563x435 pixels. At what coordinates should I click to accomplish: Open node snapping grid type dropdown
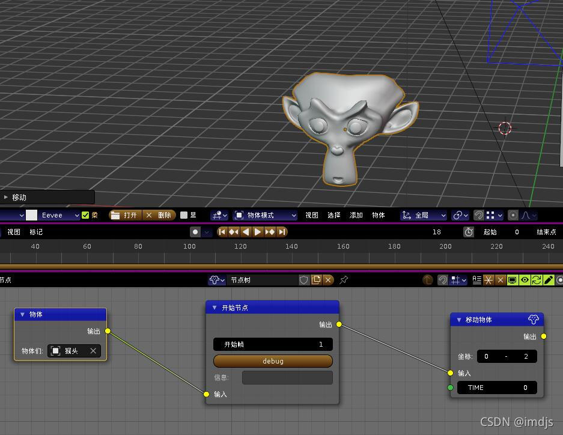[458, 280]
